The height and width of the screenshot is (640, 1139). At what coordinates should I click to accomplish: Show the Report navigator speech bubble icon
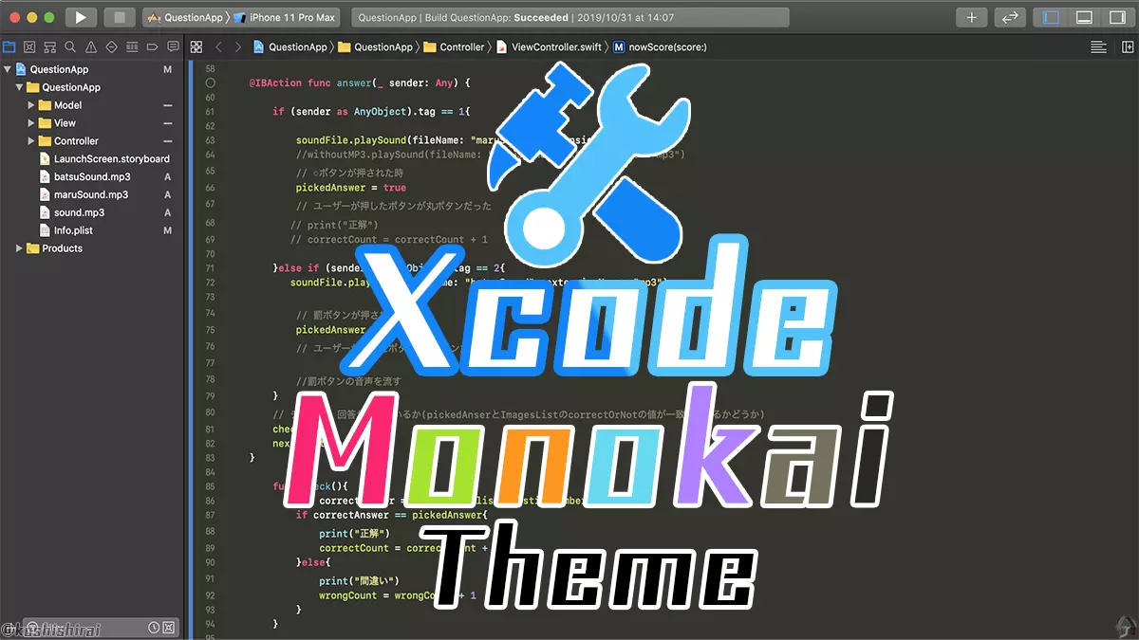[173, 46]
